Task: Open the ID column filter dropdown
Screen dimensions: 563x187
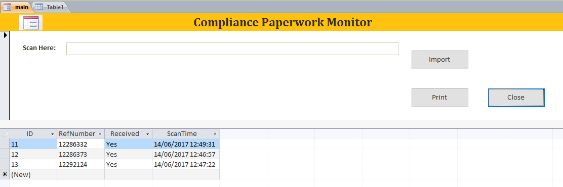Action: click(x=53, y=134)
